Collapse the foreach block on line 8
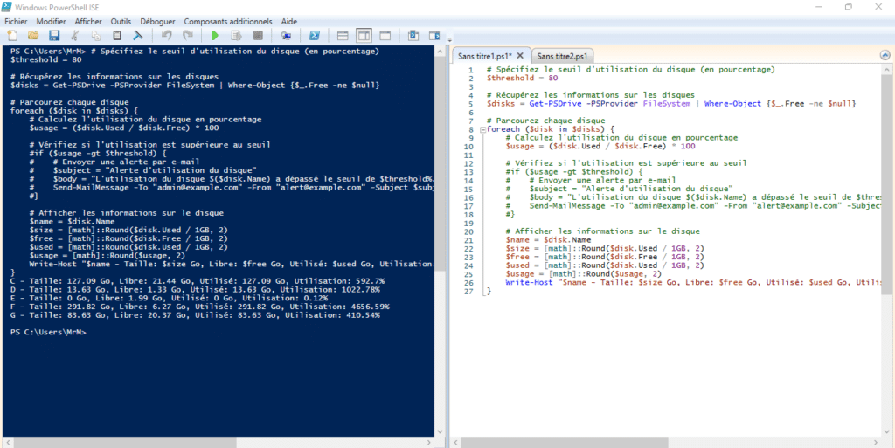895x448 pixels. coord(482,129)
